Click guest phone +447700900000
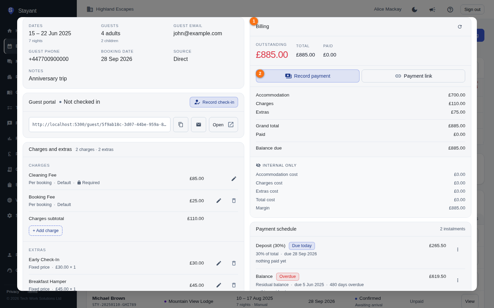The image size is (494, 308). click(49, 59)
